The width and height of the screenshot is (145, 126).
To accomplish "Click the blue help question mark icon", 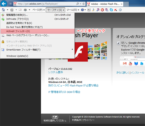I will tap(82, 10).
